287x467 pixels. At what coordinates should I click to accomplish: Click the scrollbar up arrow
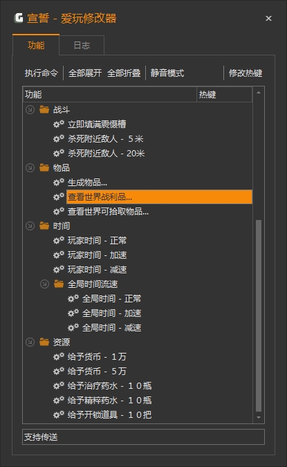(259, 93)
